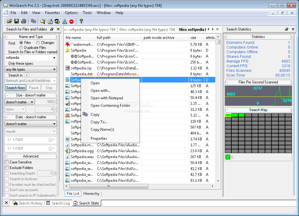Choose Properties from the context menu
299x216 pixels.
click(110, 139)
